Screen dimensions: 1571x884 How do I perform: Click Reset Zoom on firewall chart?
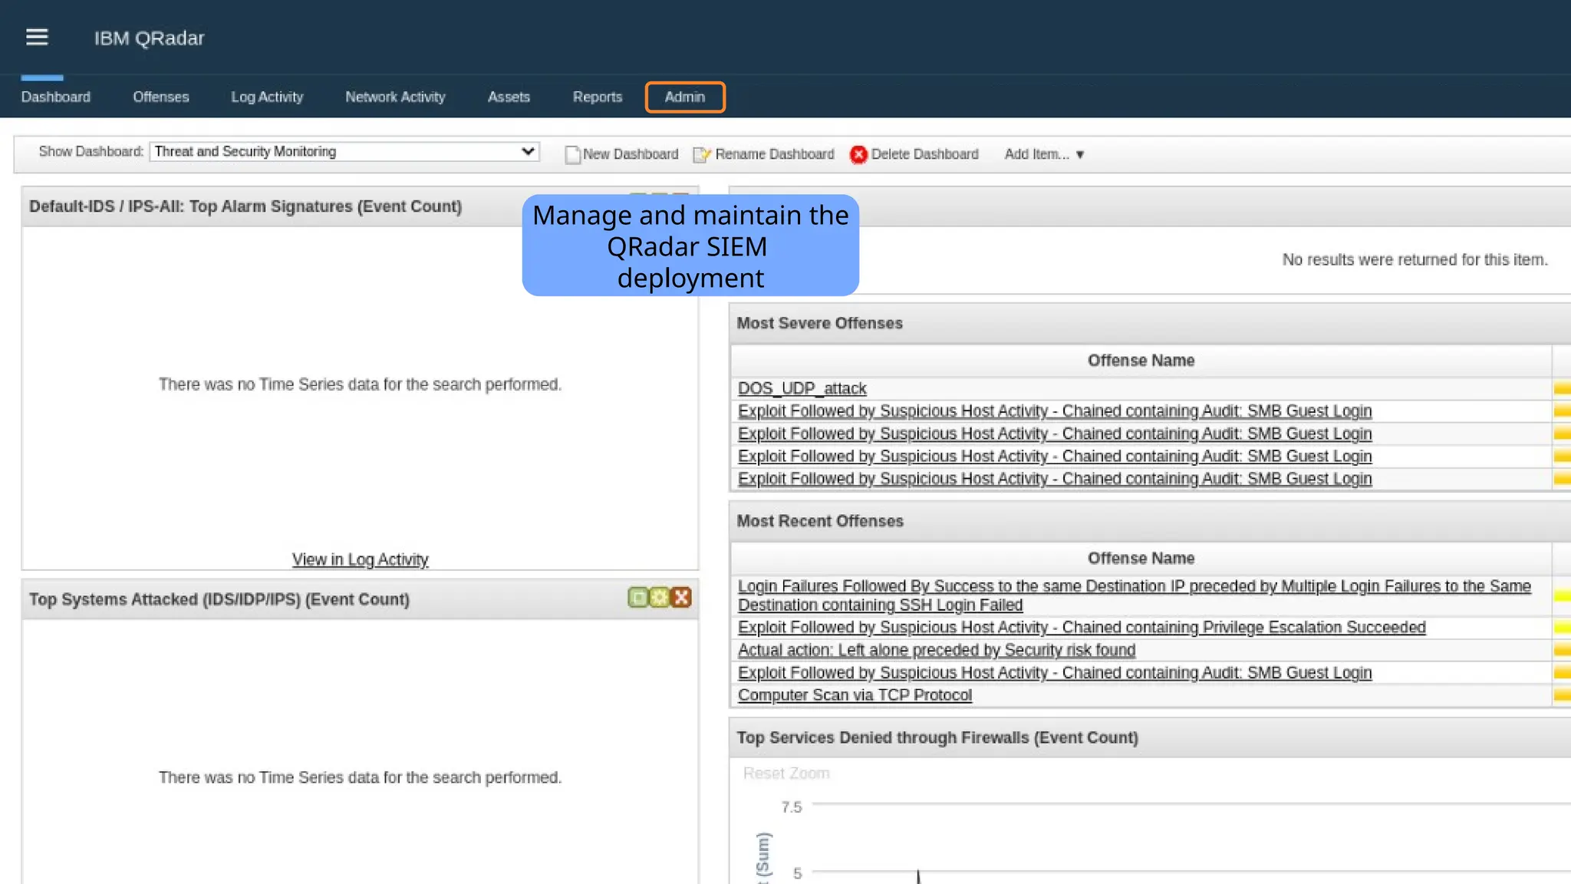tap(785, 773)
